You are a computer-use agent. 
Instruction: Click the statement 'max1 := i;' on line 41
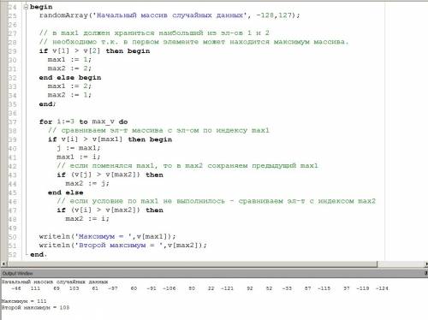79,157
